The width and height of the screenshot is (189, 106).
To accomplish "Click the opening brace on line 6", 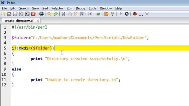I will coord(13,54).
